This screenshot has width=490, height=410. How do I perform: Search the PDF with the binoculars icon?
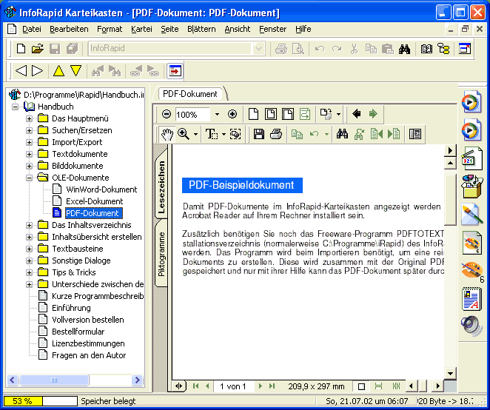342,135
